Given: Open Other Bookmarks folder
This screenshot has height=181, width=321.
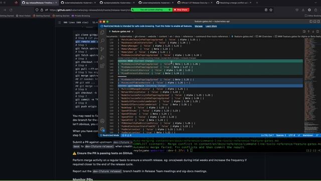Looking at the screenshot, I should tap(312, 16).
